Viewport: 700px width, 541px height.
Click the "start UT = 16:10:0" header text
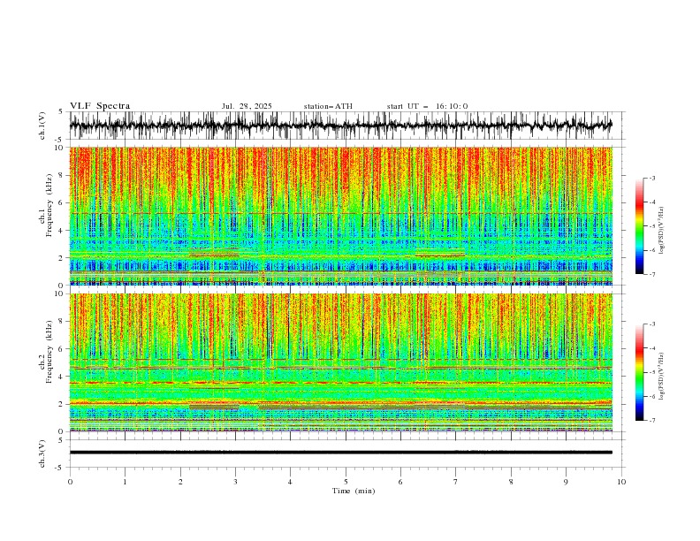click(x=427, y=106)
